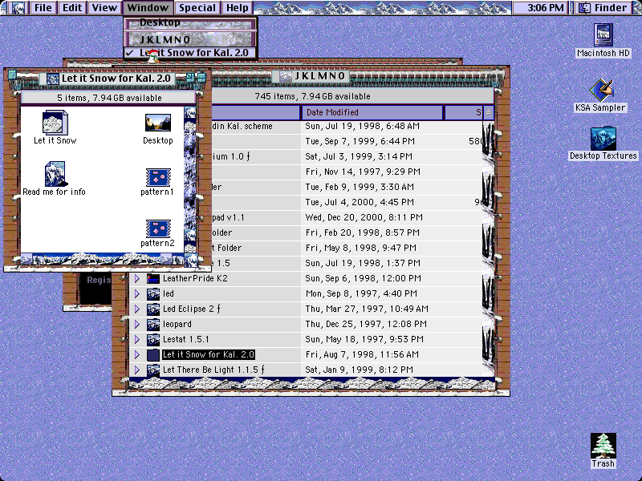Click the vertical scrollbar of the Let it Snow window

190,180
